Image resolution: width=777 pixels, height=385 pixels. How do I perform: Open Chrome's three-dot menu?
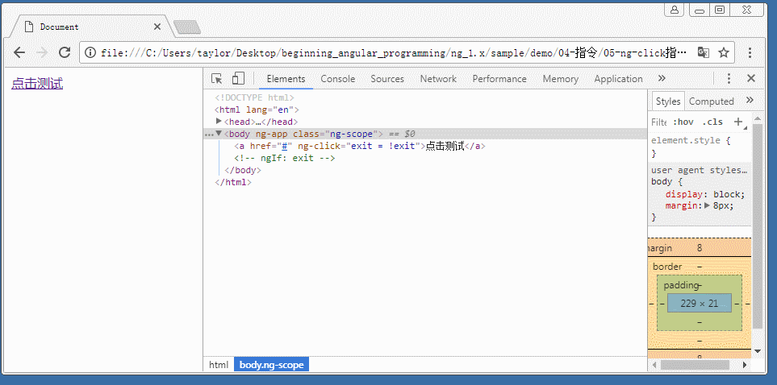pyautogui.click(x=750, y=52)
